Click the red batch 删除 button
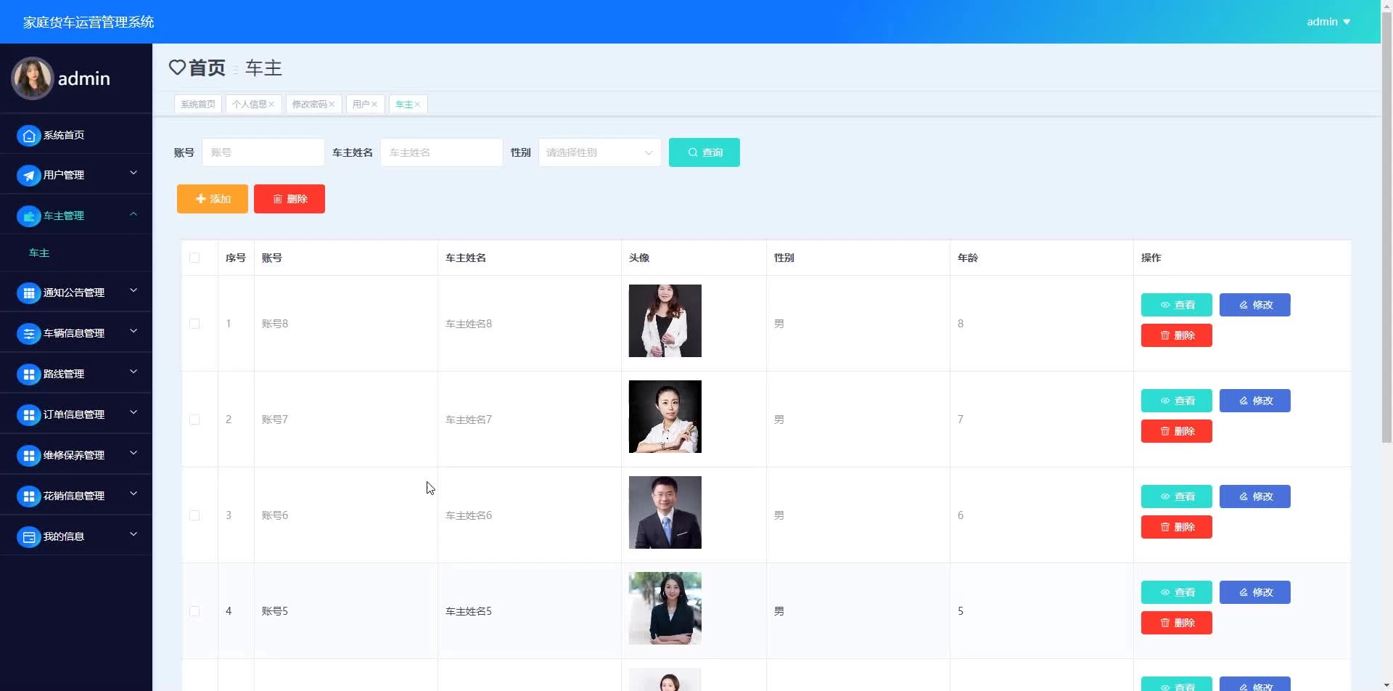The image size is (1393, 691). tap(289, 199)
